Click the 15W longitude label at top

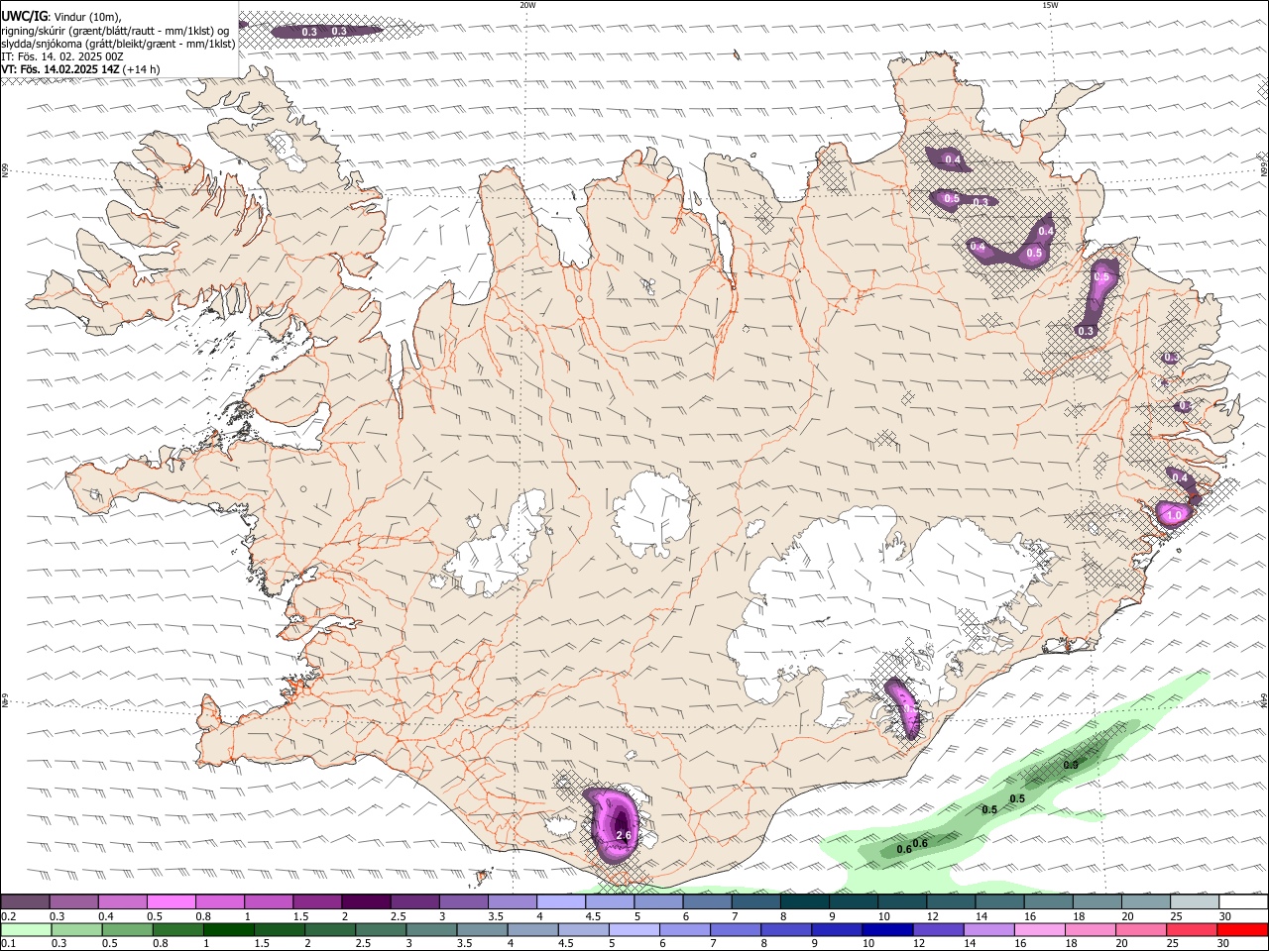click(x=1050, y=5)
